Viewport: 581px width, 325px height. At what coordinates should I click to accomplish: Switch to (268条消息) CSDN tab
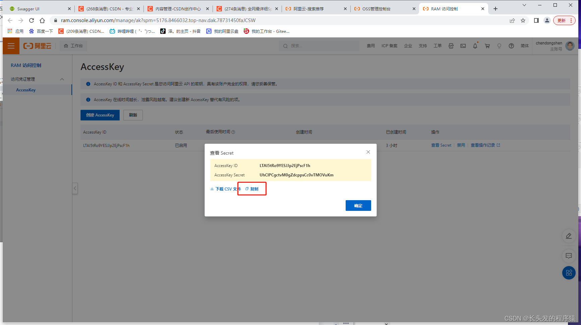(109, 9)
